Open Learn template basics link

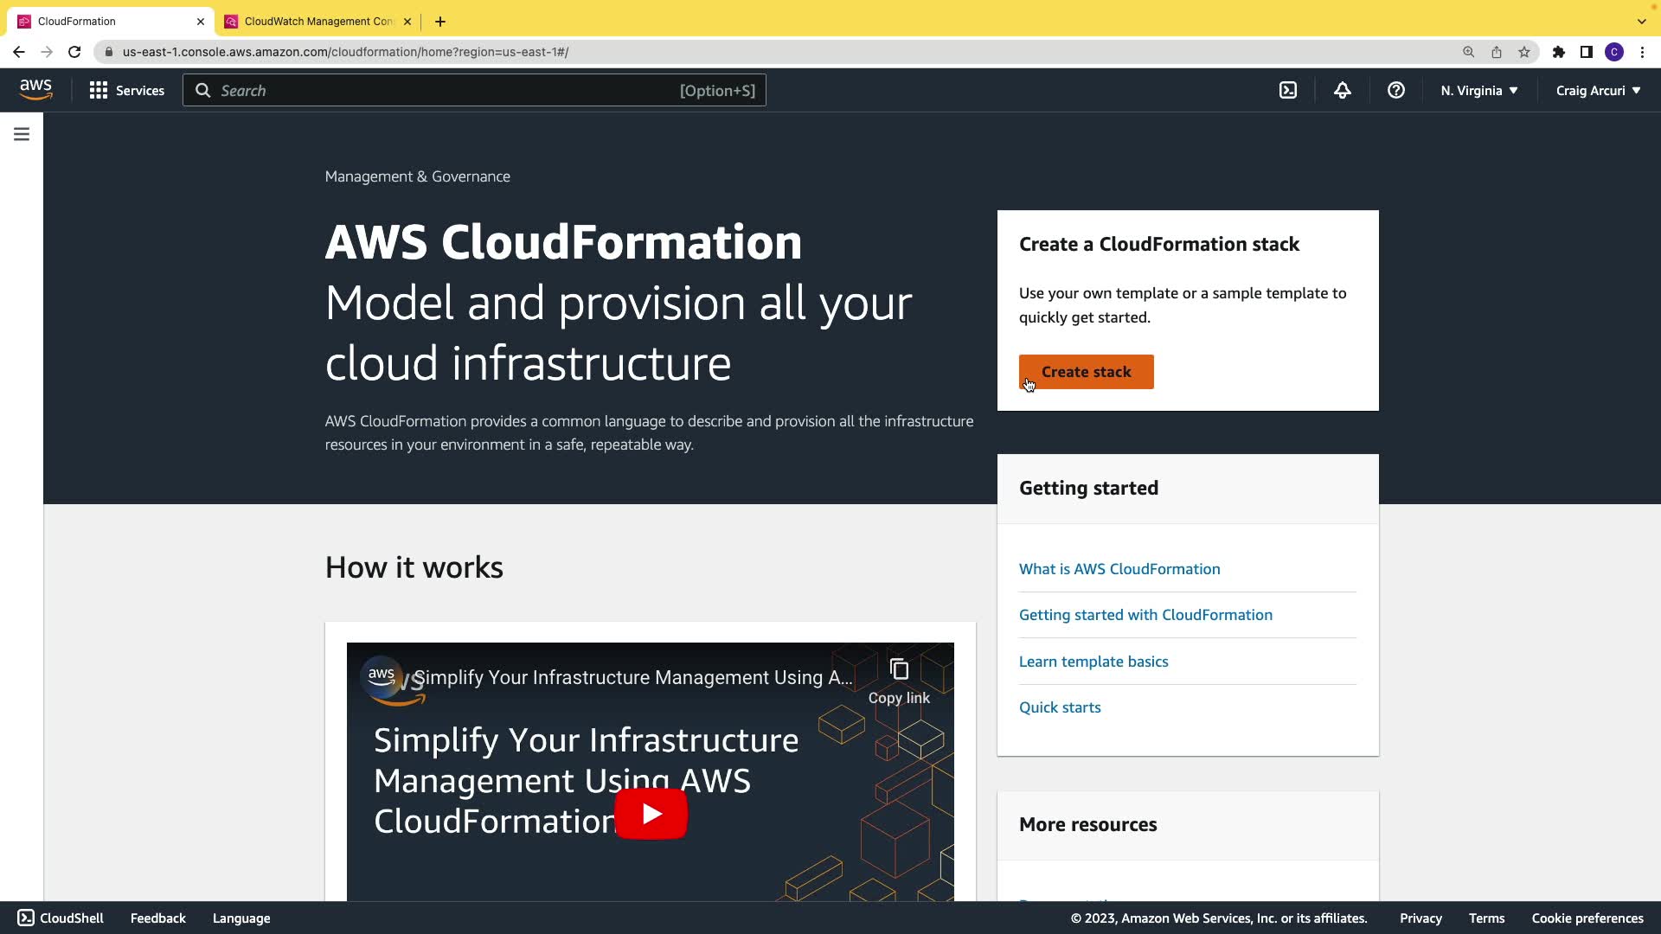[x=1093, y=662]
